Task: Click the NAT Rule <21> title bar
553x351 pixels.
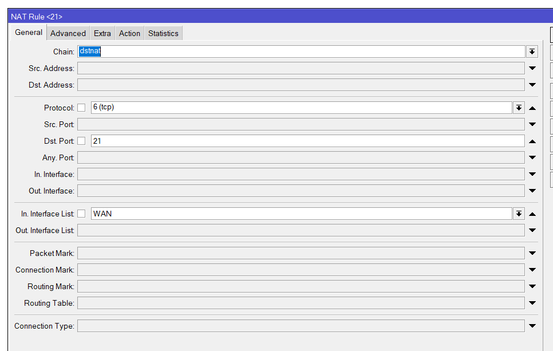Action: click(x=281, y=16)
